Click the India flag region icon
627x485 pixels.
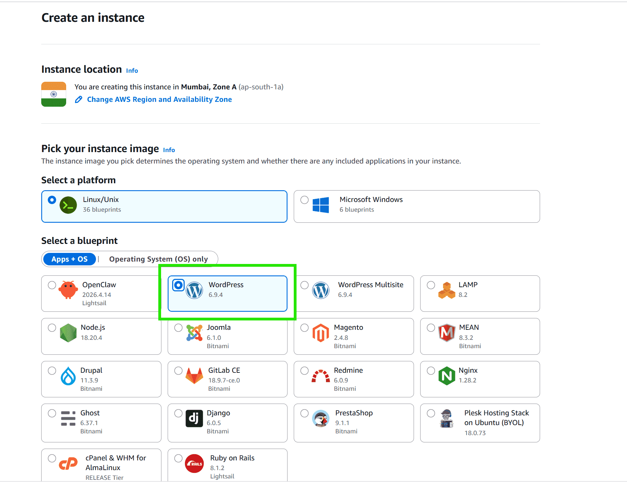click(x=54, y=94)
